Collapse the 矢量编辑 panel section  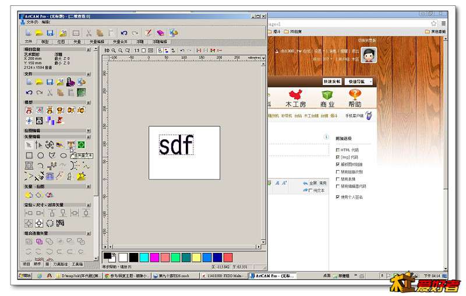click(x=89, y=137)
